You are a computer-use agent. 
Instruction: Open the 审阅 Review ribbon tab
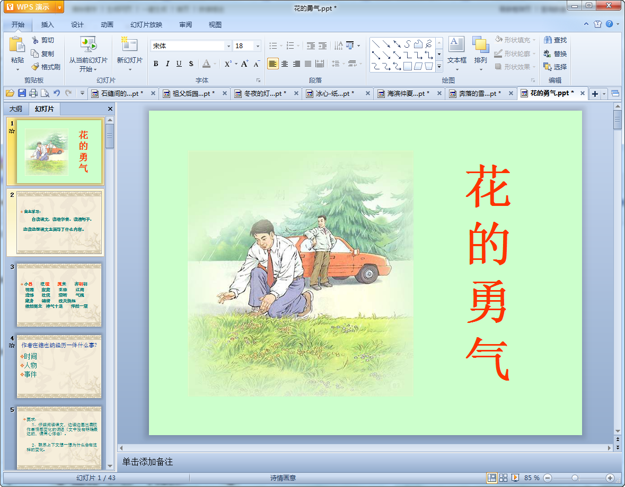[186, 25]
